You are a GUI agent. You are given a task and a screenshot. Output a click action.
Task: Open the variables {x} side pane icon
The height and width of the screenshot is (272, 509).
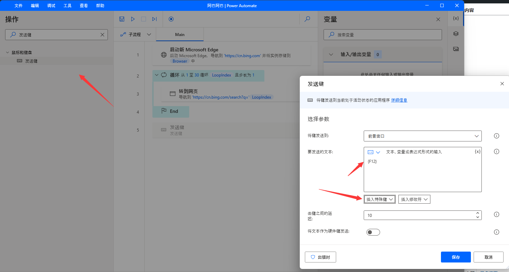click(456, 18)
